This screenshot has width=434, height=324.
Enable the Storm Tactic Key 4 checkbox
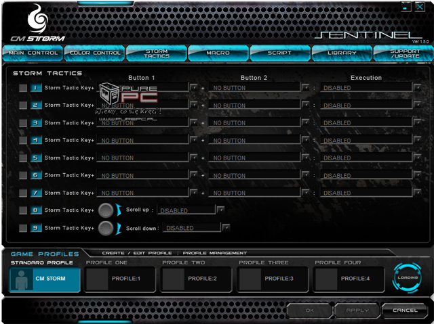tap(23, 140)
